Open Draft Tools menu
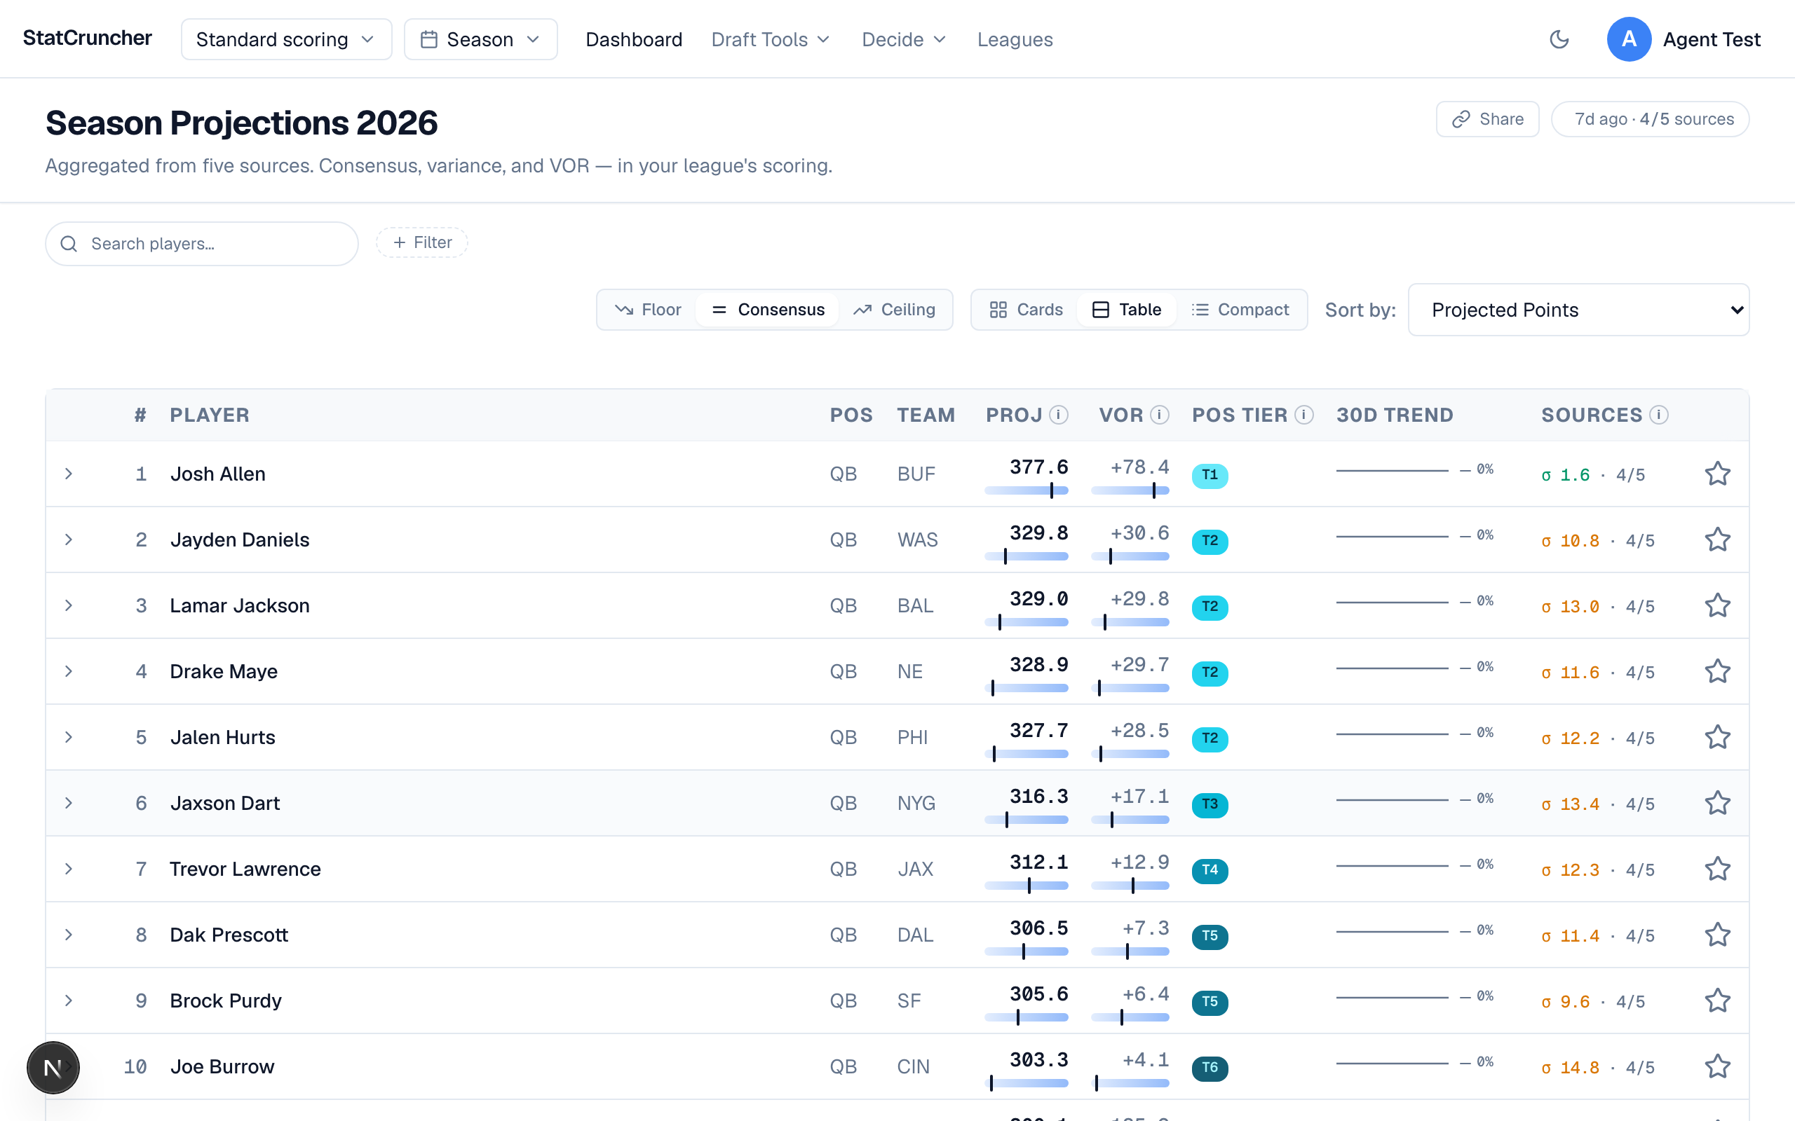 [x=771, y=39]
